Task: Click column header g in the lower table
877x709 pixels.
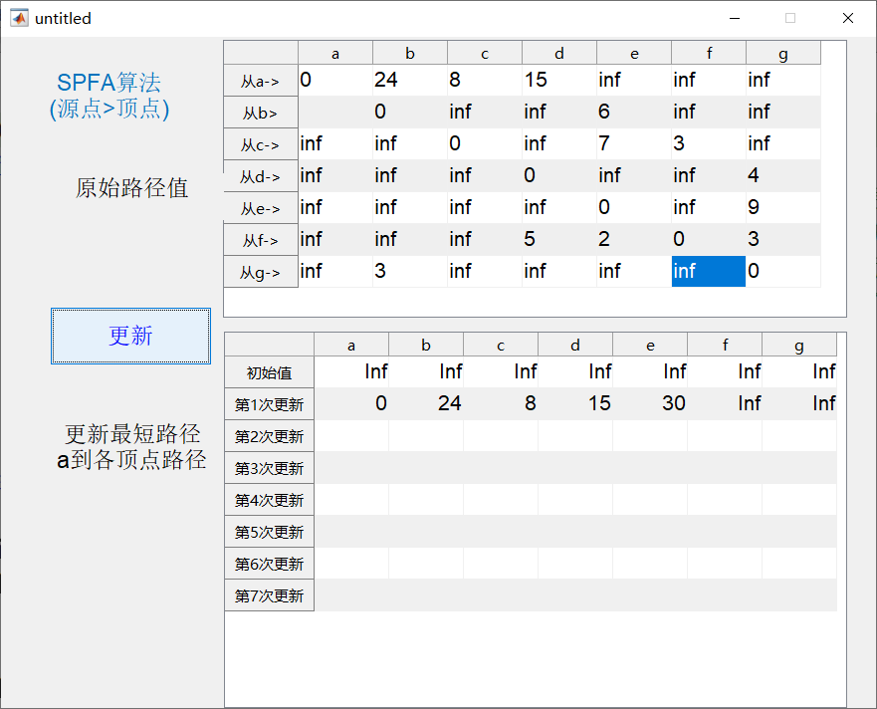Action: pos(798,345)
